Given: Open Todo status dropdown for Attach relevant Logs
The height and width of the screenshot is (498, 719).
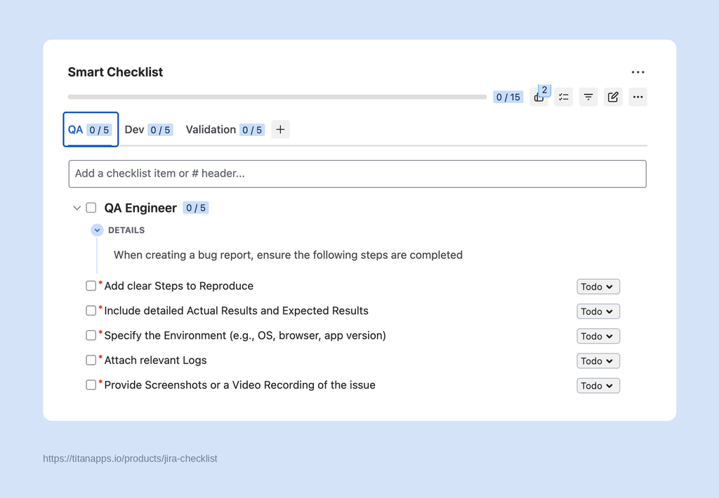Looking at the screenshot, I should (x=598, y=361).
